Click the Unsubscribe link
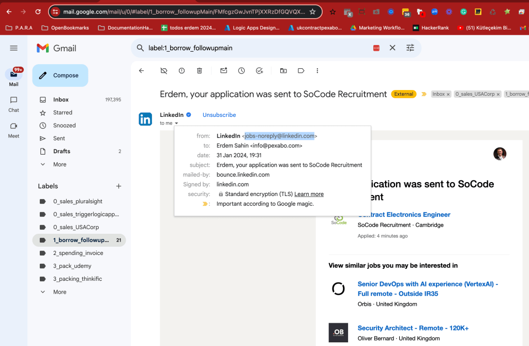Viewport: 529px width, 346px height. [x=219, y=115]
